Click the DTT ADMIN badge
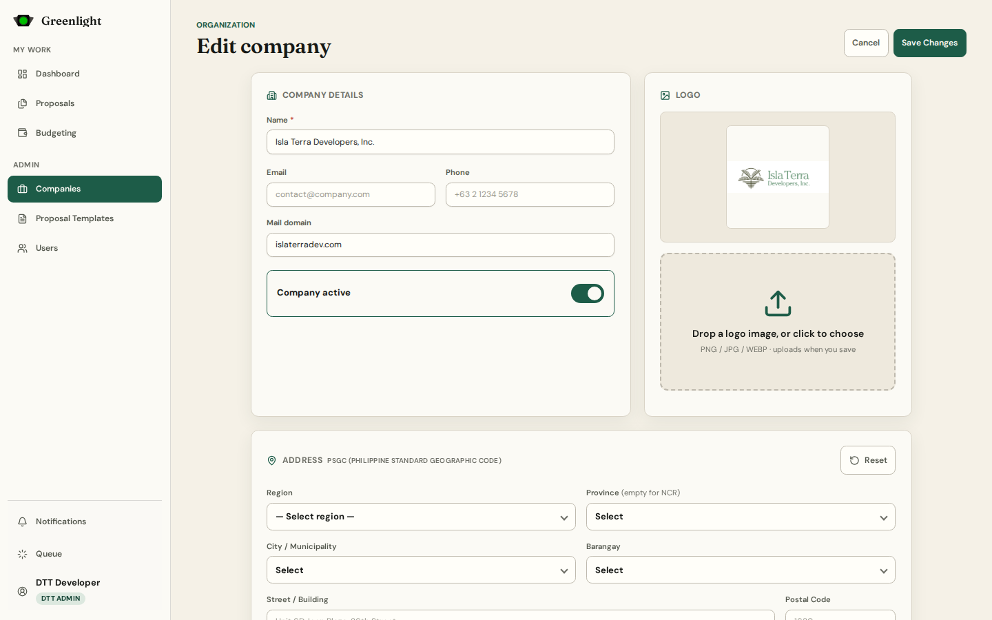 pos(61,599)
